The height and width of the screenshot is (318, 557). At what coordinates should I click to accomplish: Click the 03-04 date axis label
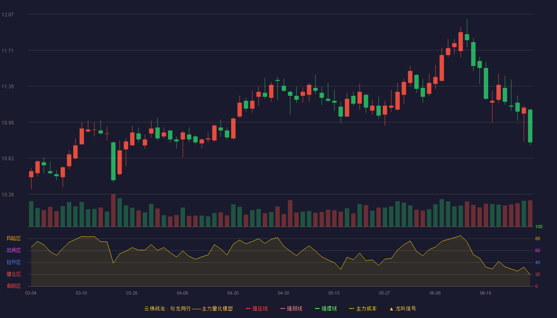31,293
